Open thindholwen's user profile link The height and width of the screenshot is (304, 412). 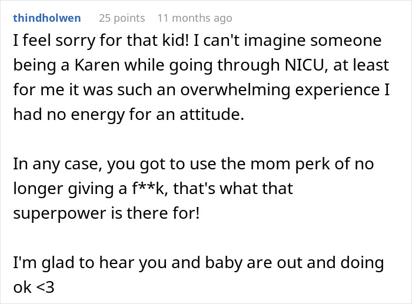click(x=46, y=18)
